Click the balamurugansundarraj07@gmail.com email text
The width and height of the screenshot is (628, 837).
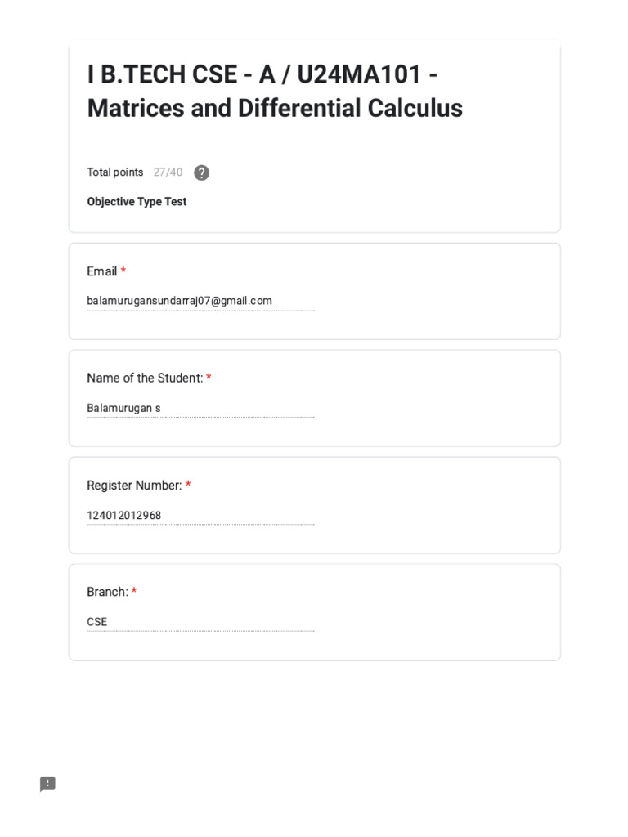(179, 301)
